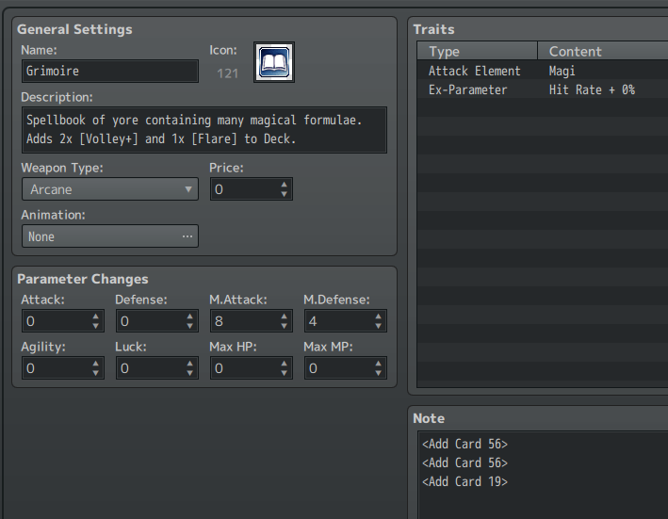Click the Magi content cell
The image size is (668, 519).
[562, 71]
